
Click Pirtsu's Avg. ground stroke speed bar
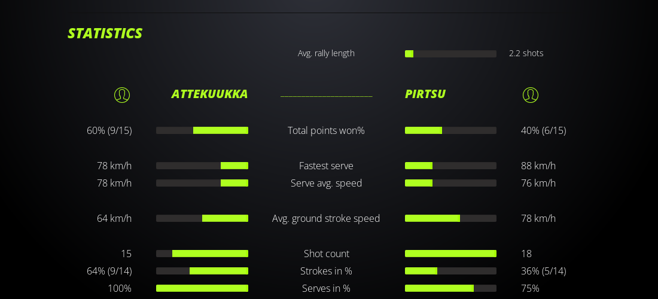(x=450, y=218)
